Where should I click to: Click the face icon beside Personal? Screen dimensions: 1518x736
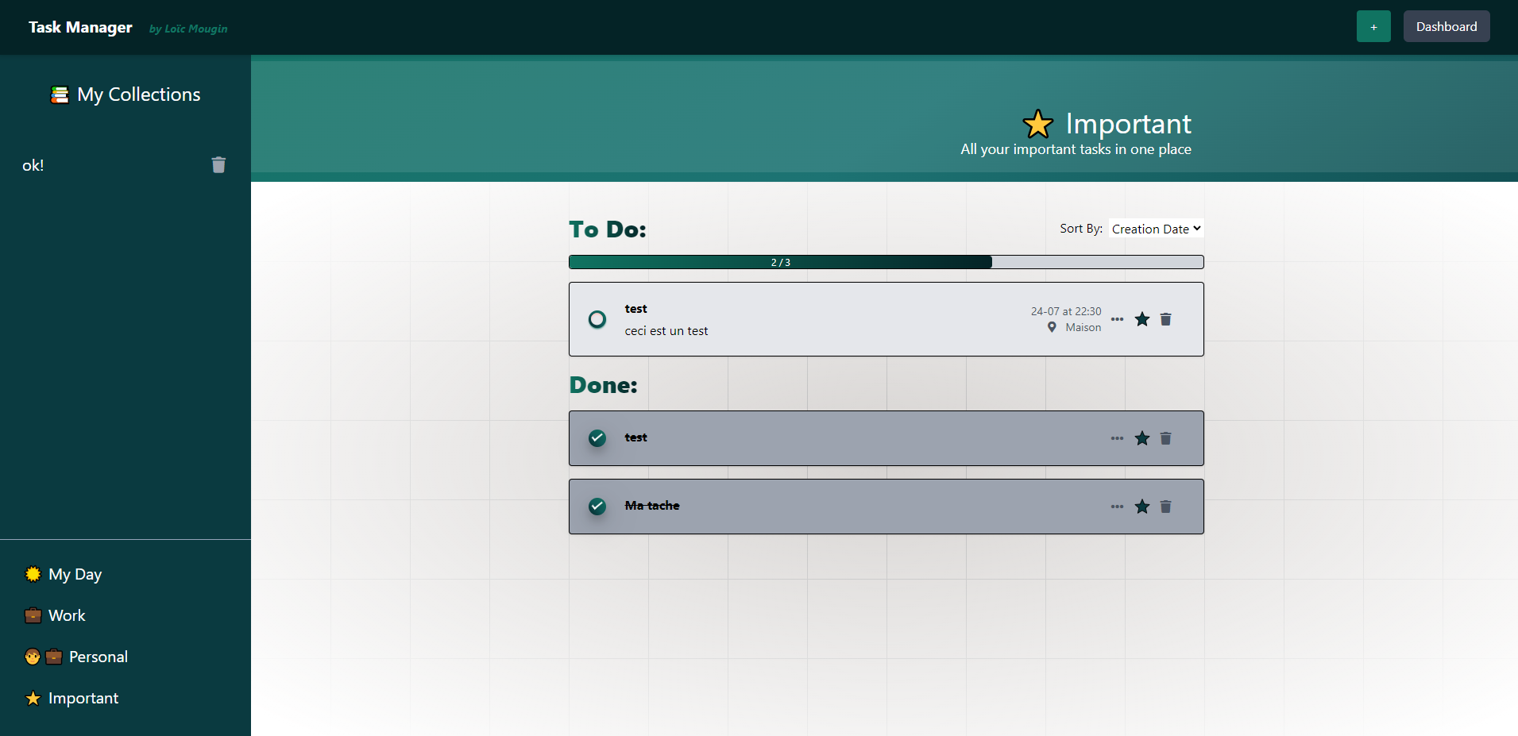tap(33, 657)
